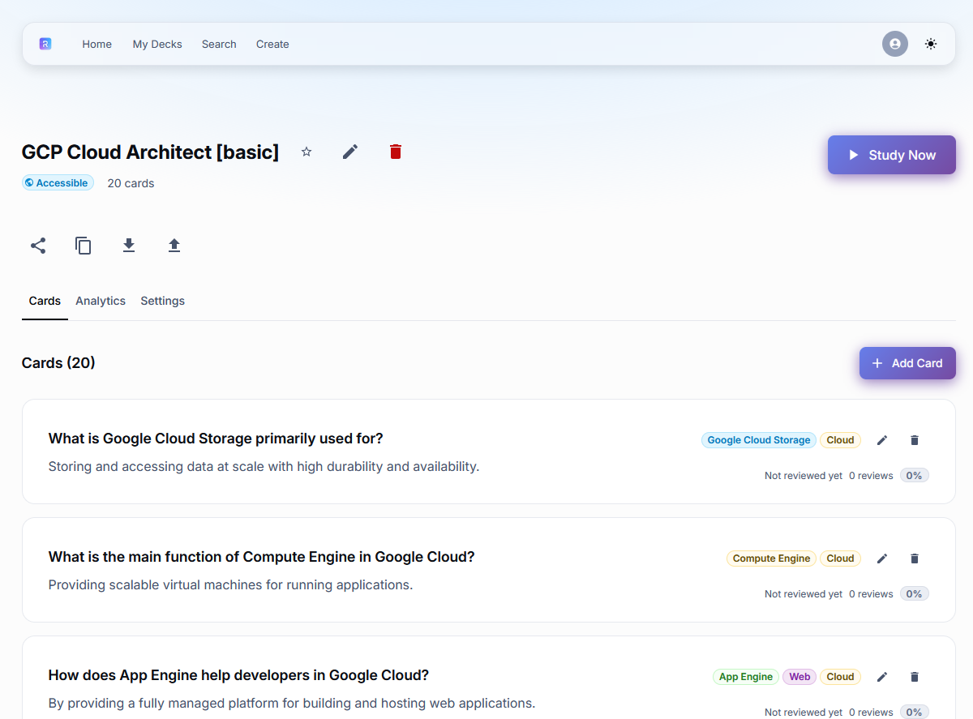Switch to the Settings tab

click(x=162, y=301)
